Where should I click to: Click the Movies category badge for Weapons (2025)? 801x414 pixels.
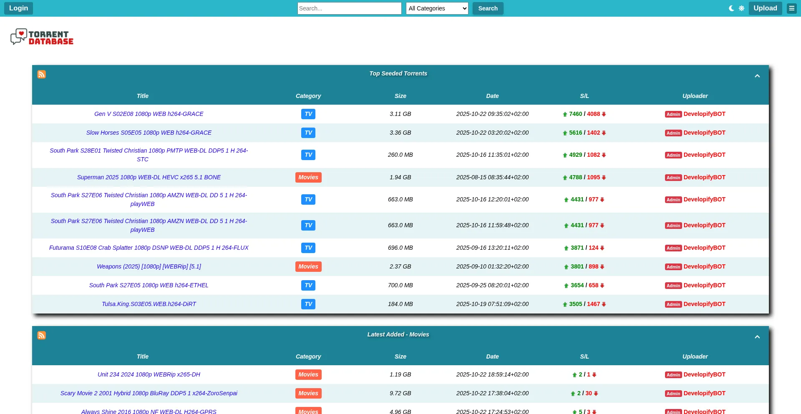[x=308, y=266]
